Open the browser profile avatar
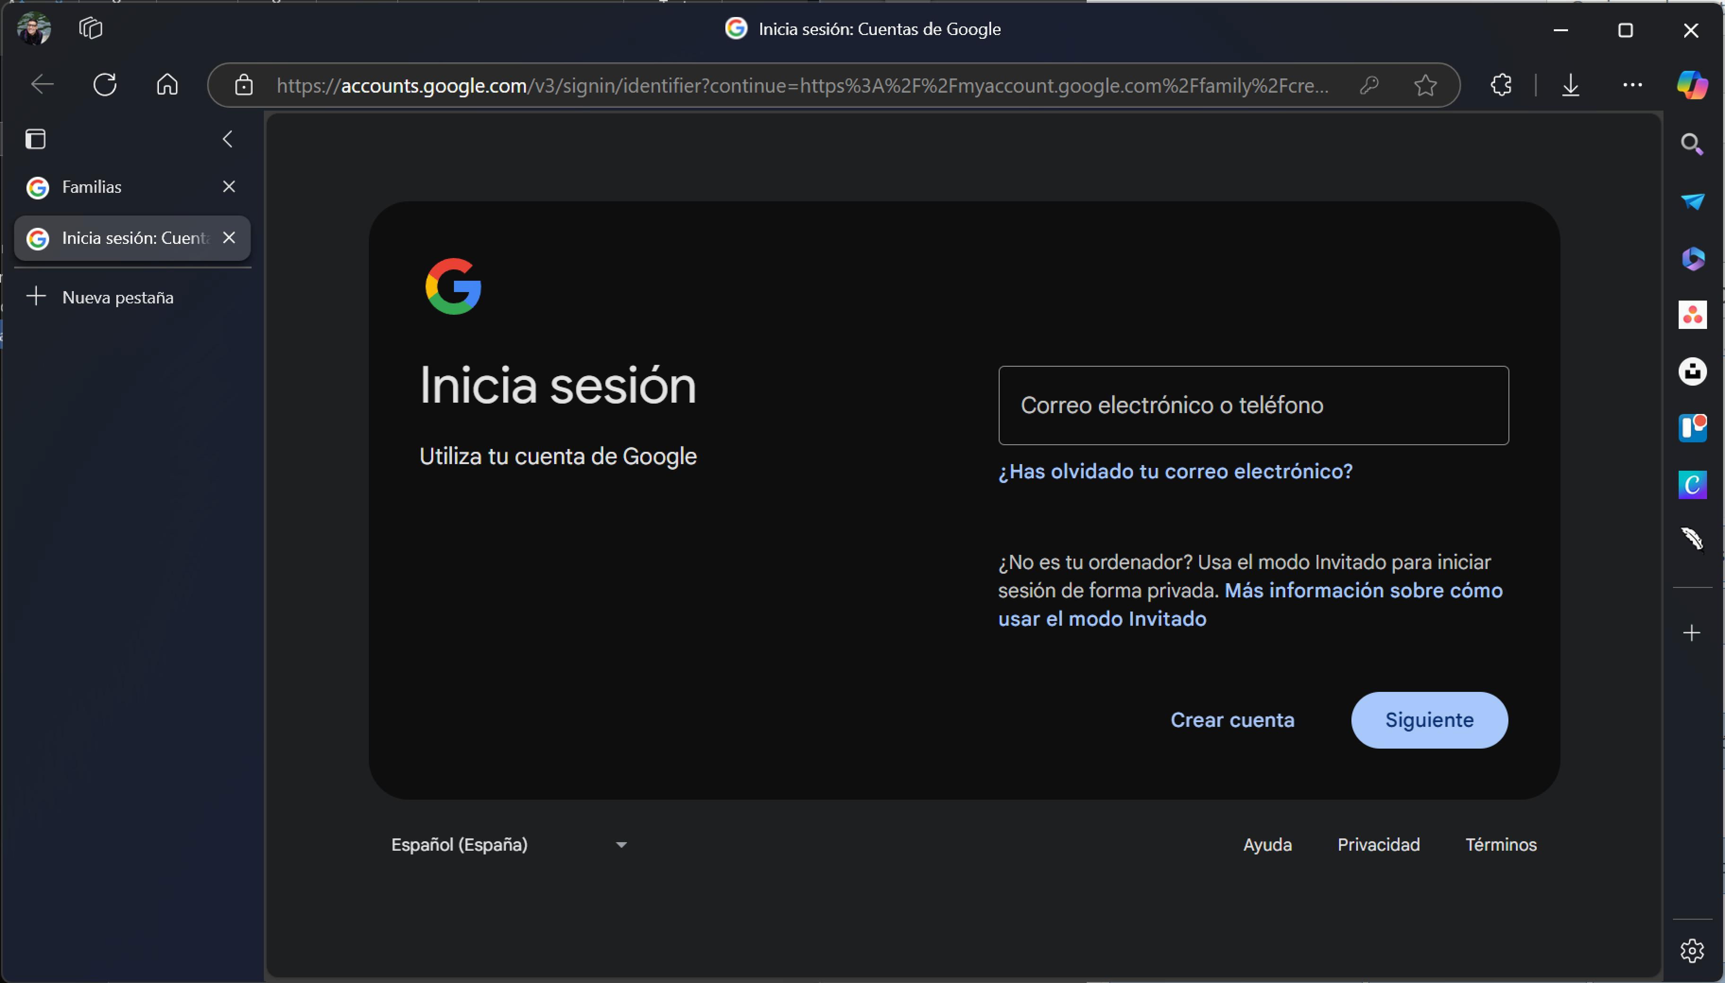The height and width of the screenshot is (983, 1725). pyautogui.click(x=34, y=29)
